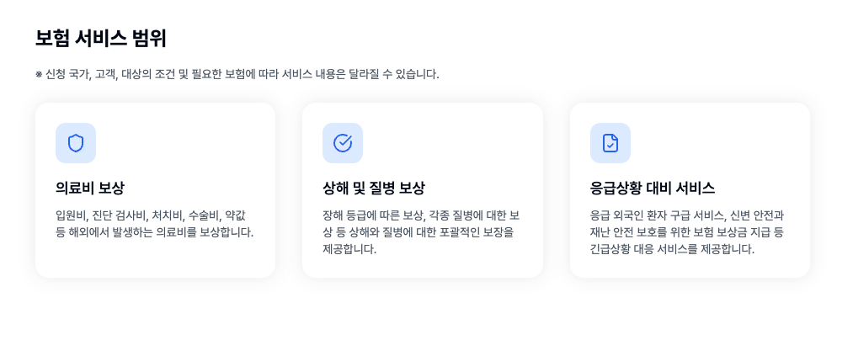Click the phrase 신변 안전과 in the third card

tap(755, 215)
